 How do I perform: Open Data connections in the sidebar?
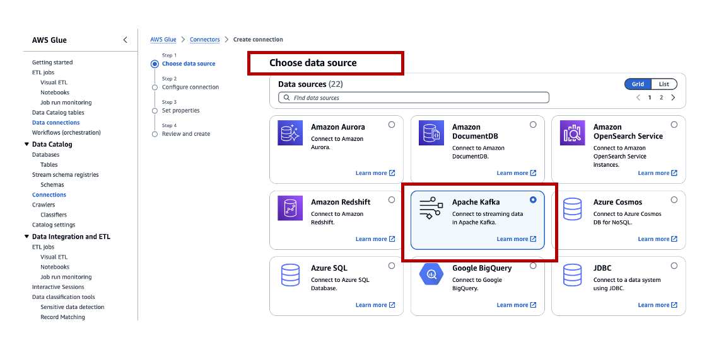click(x=56, y=122)
